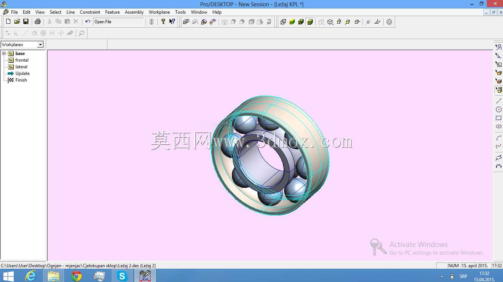Activate the What's This pointer help
This screenshot has width=503, height=282.
pyautogui.click(x=172, y=22)
